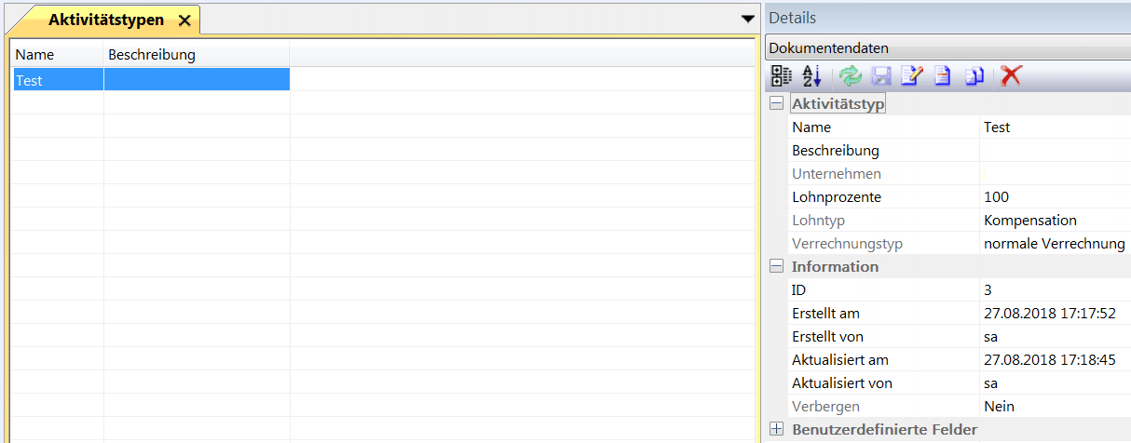Sort by the Beschreibung column header
The height and width of the screenshot is (443, 1131).
click(x=196, y=55)
